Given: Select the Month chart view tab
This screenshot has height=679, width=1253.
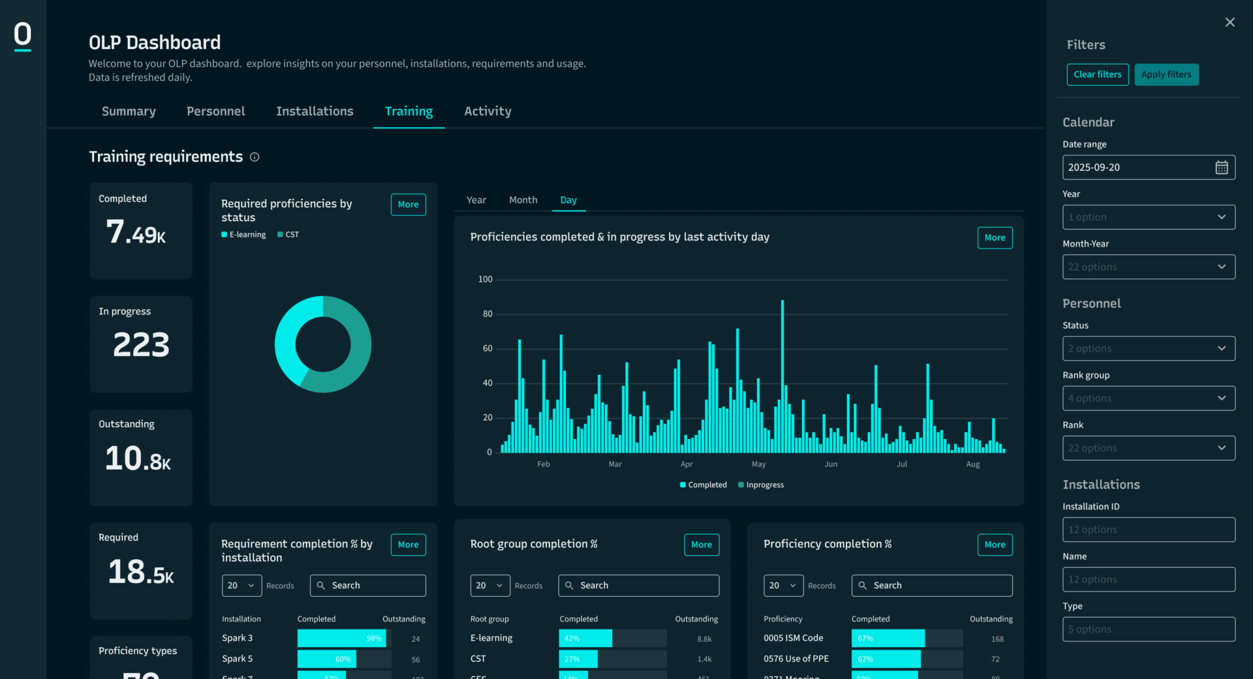Looking at the screenshot, I should [x=523, y=200].
